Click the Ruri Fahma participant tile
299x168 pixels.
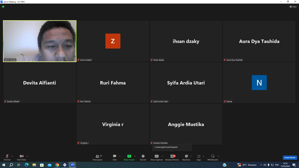coord(113,83)
